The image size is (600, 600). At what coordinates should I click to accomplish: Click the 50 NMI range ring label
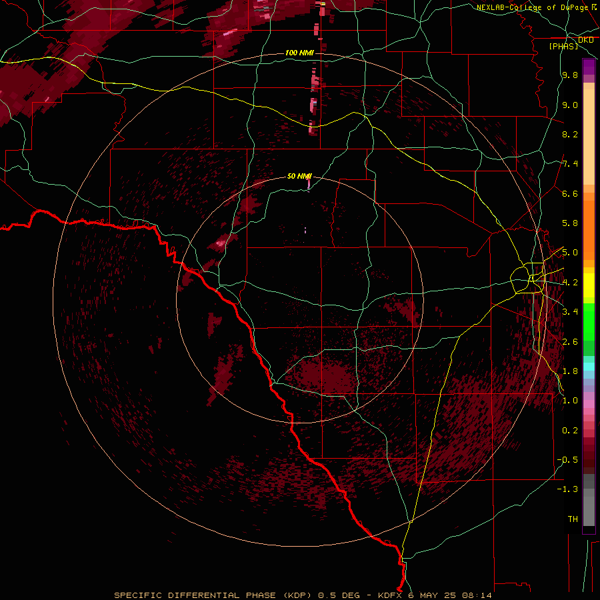point(299,176)
